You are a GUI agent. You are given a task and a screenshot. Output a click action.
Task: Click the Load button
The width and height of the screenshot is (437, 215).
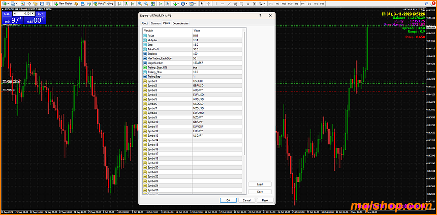260,185
